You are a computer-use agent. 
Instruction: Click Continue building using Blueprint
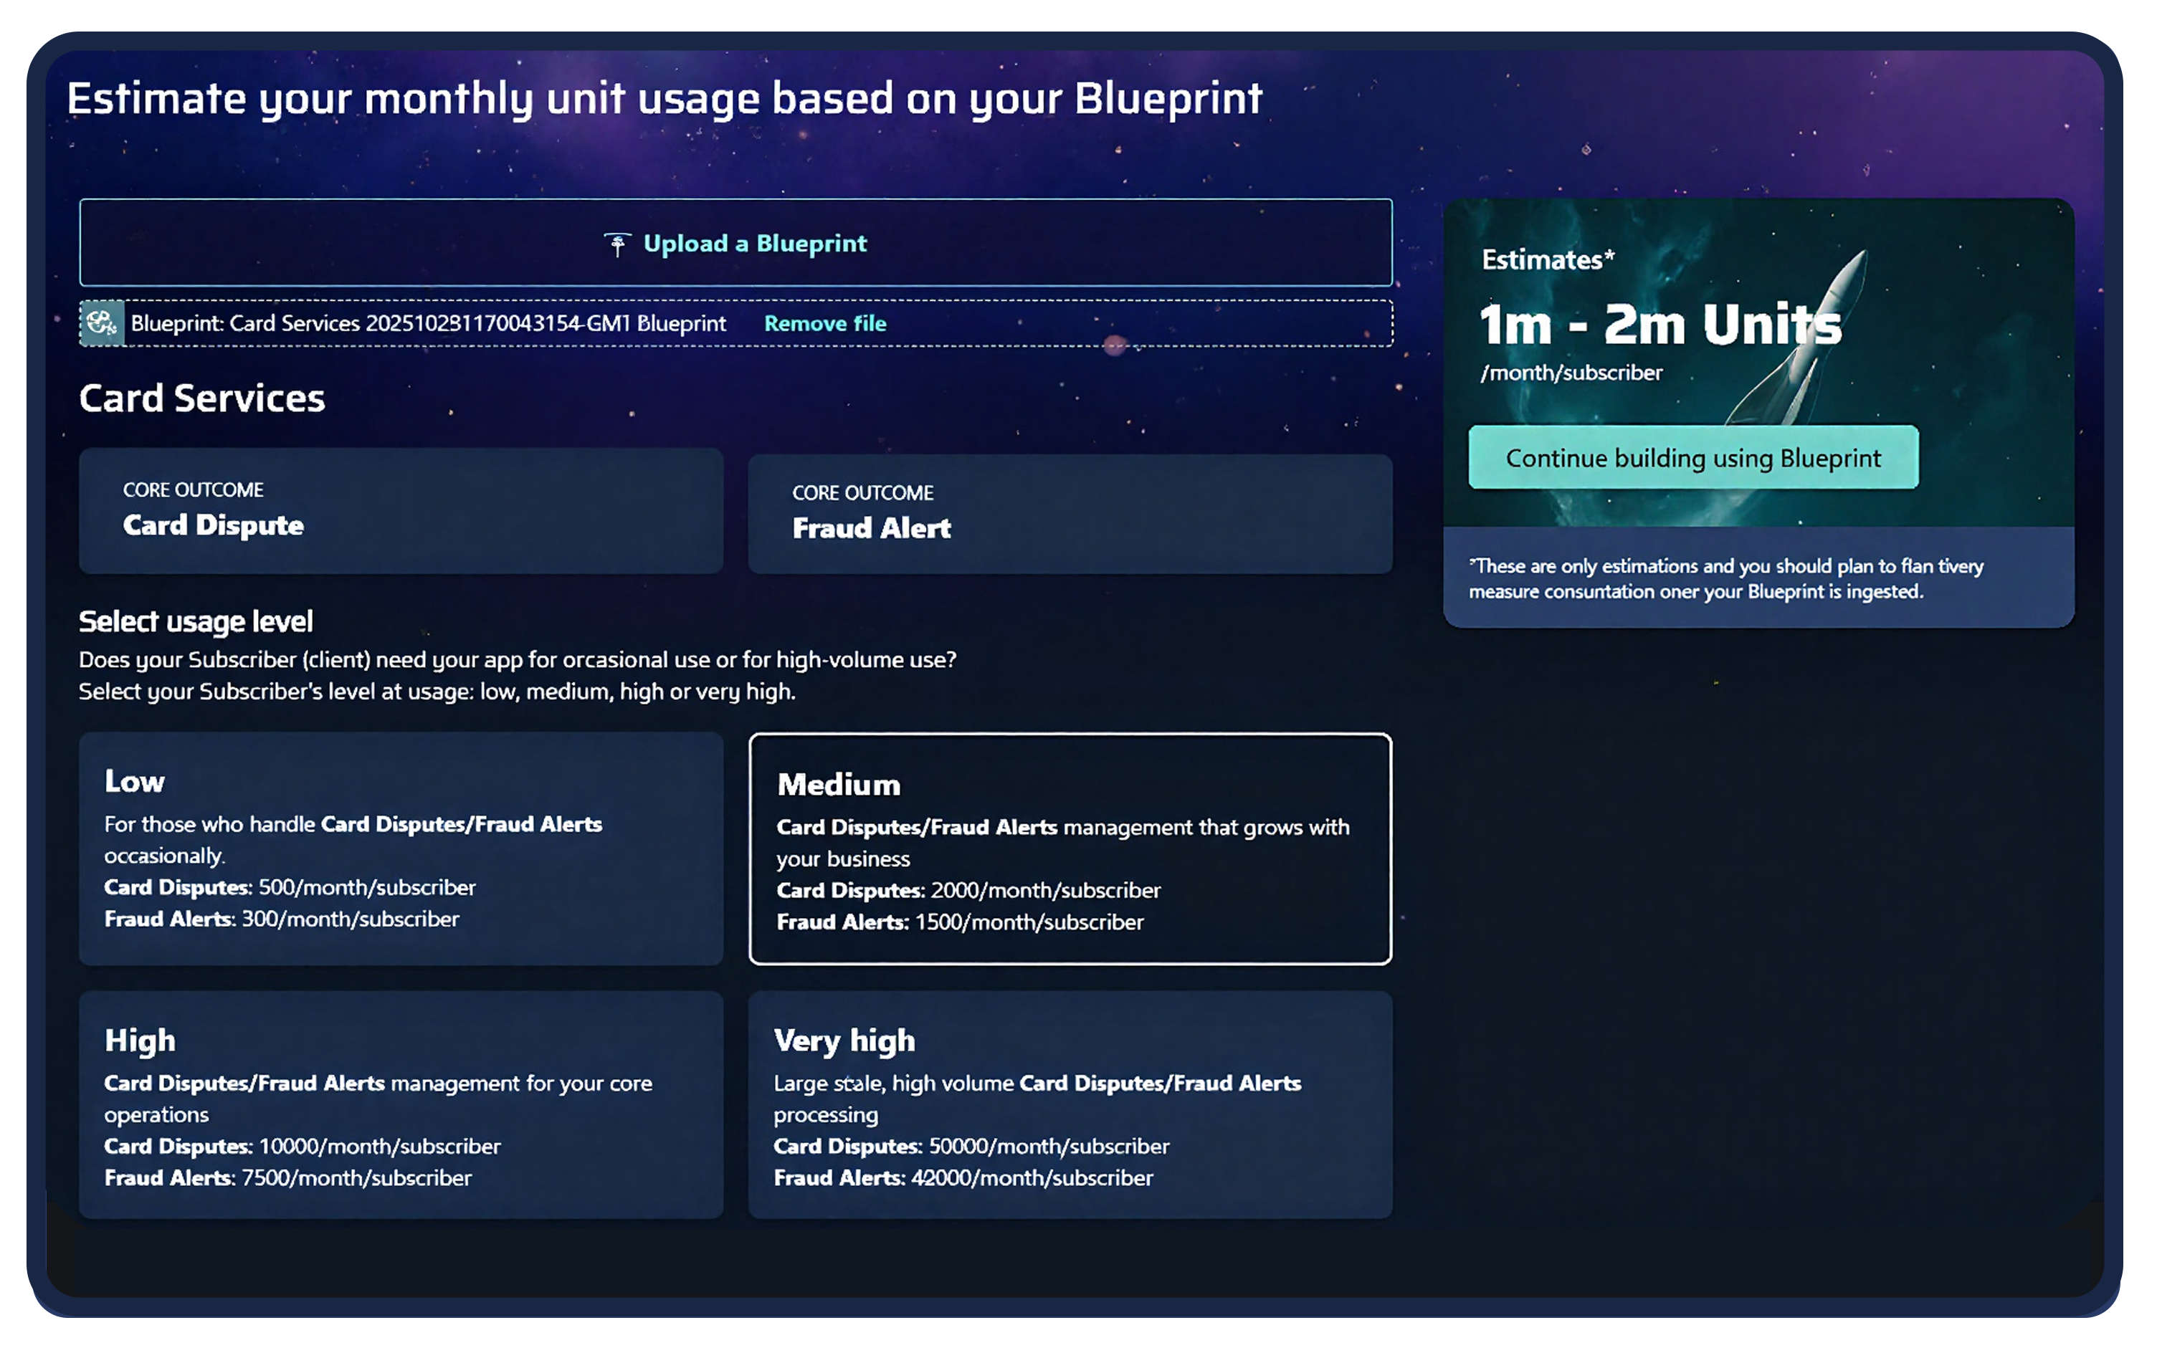pyautogui.click(x=1692, y=457)
